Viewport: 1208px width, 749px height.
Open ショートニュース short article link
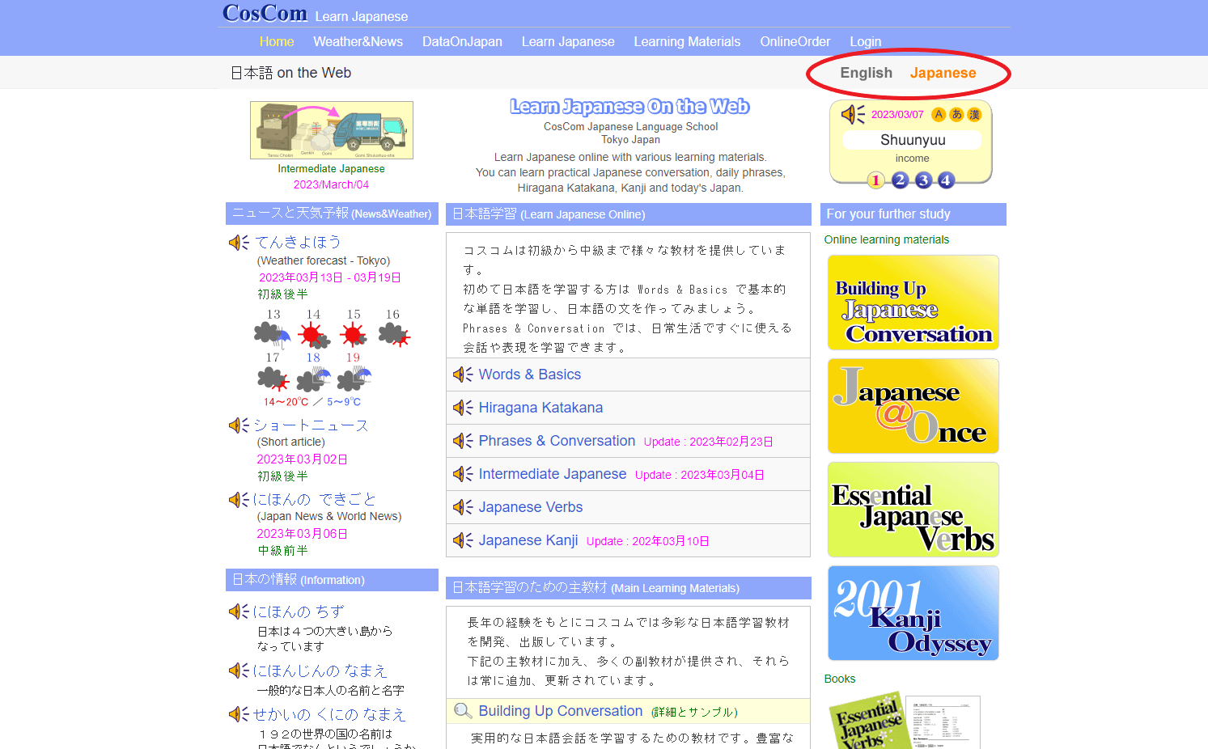coord(311,425)
